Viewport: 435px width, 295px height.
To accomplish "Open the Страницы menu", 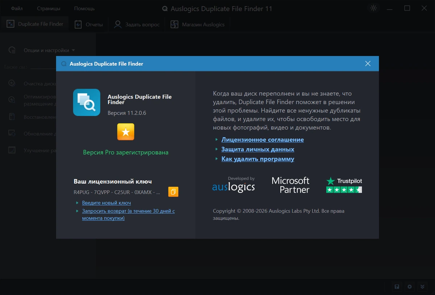I will tap(49, 8).
